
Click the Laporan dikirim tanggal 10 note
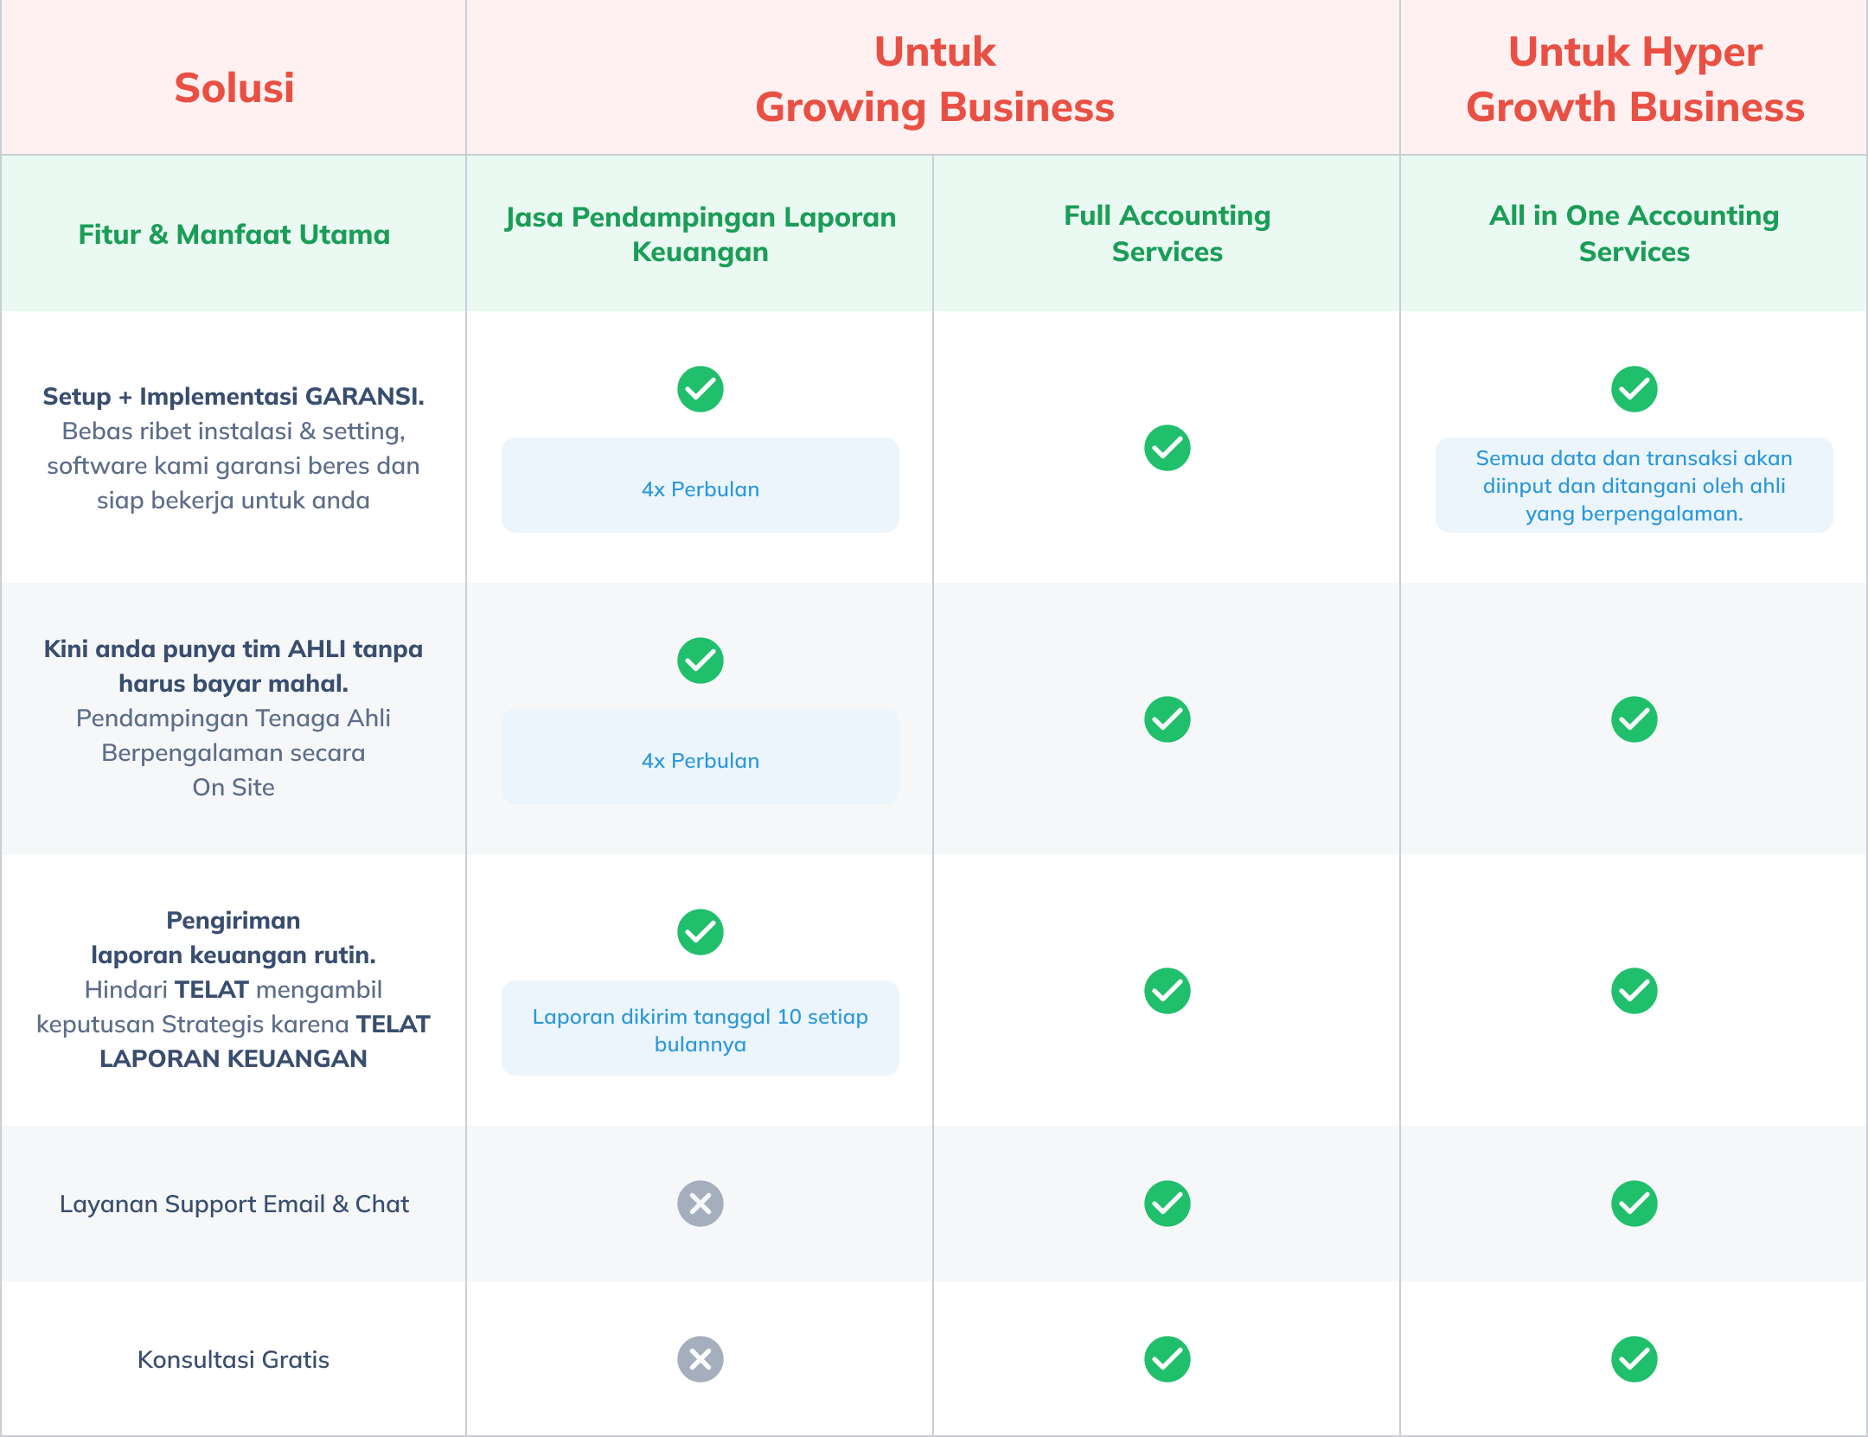coord(700,1030)
